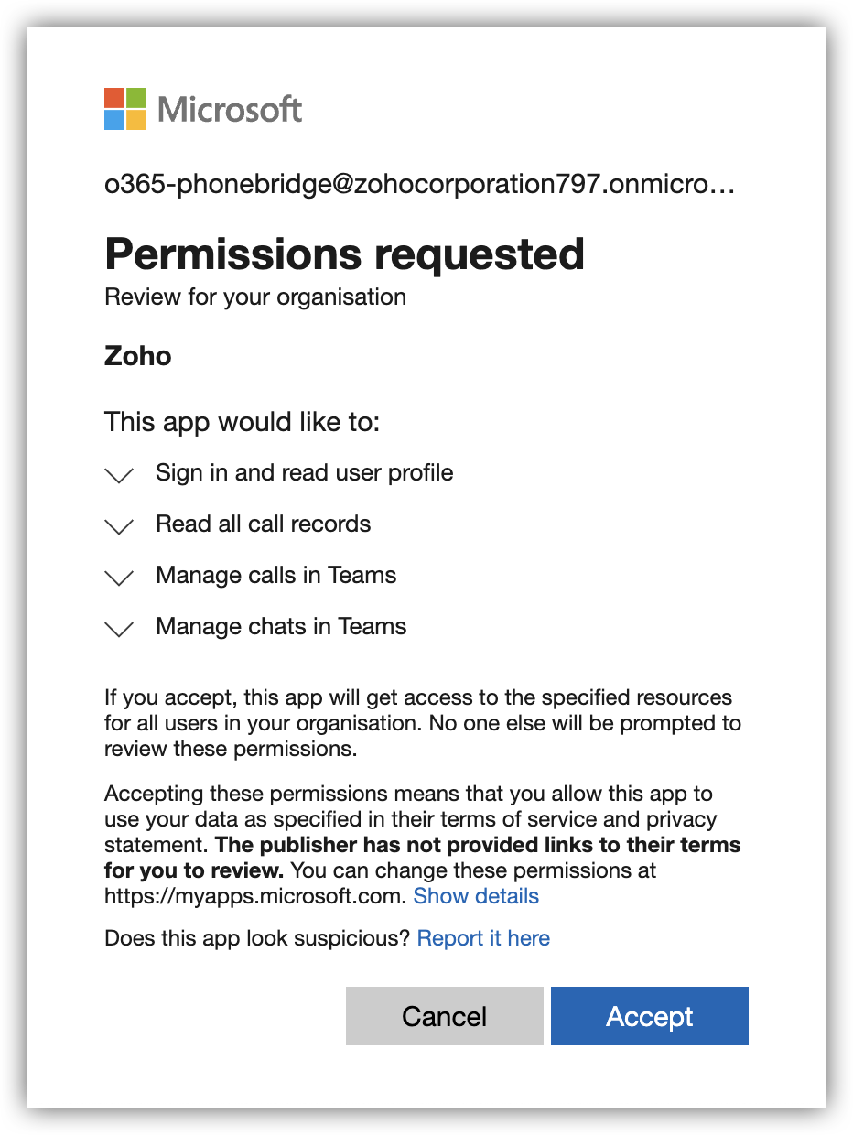Click the 'Review for your organisation' subtitle

[x=255, y=297]
